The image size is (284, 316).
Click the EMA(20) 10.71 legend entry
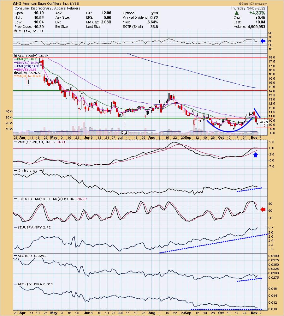click(x=27, y=59)
